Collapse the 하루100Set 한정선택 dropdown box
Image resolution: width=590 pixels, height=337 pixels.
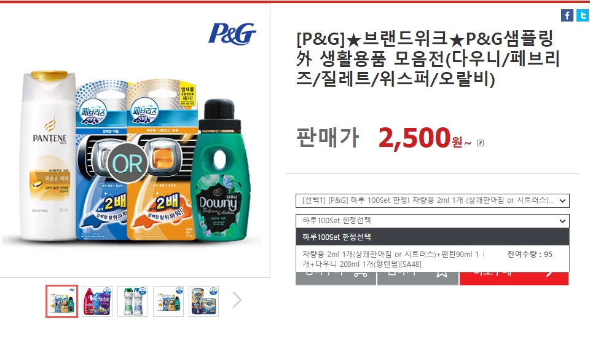click(432, 221)
